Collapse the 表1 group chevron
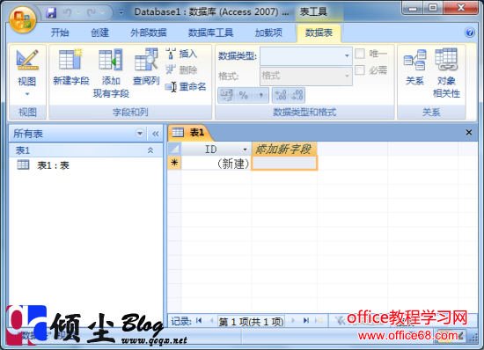The height and width of the screenshot is (350, 484). click(150, 150)
